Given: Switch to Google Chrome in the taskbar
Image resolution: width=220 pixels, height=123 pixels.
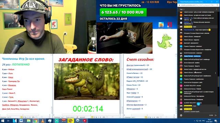Looking at the screenshot, I should click(35, 121).
